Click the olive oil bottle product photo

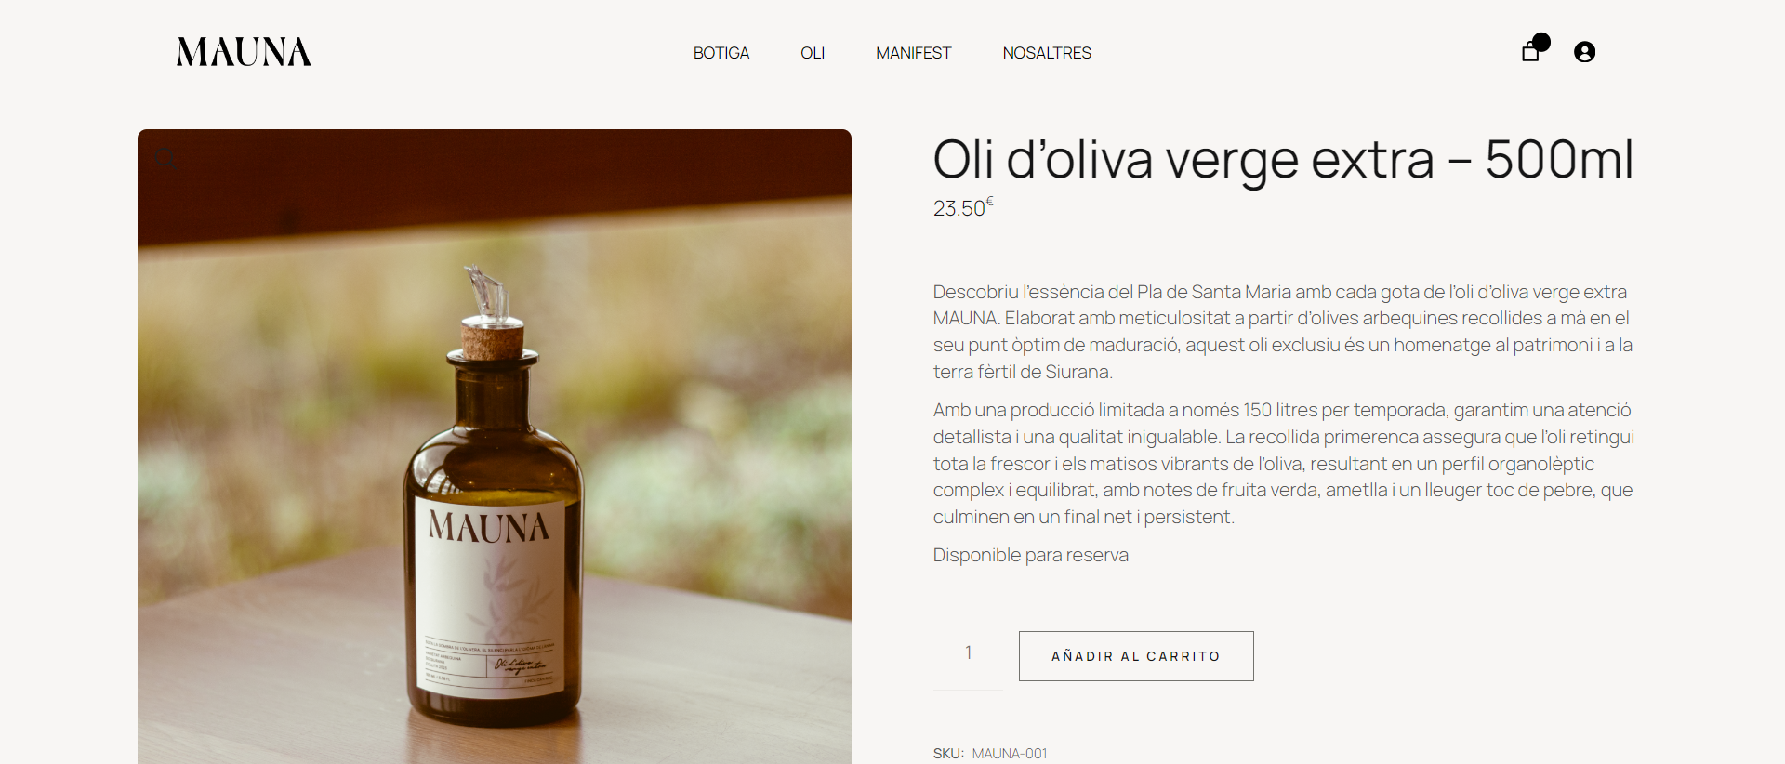495,446
